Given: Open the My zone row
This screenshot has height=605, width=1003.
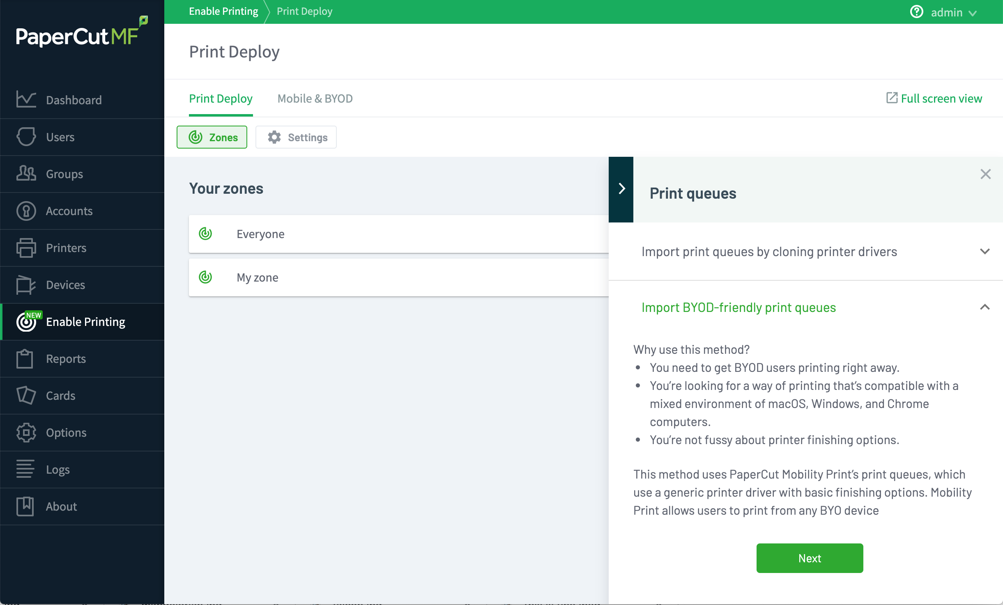Looking at the screenshot, I should [x=398, y=277].
